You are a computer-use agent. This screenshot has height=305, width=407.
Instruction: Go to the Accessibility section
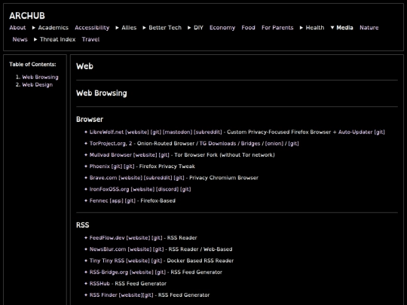[92, 28]
